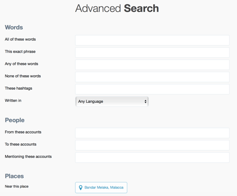Click the 'Words' section heading
Viewport: 237px width, 196px height.
tap(14, 28)
